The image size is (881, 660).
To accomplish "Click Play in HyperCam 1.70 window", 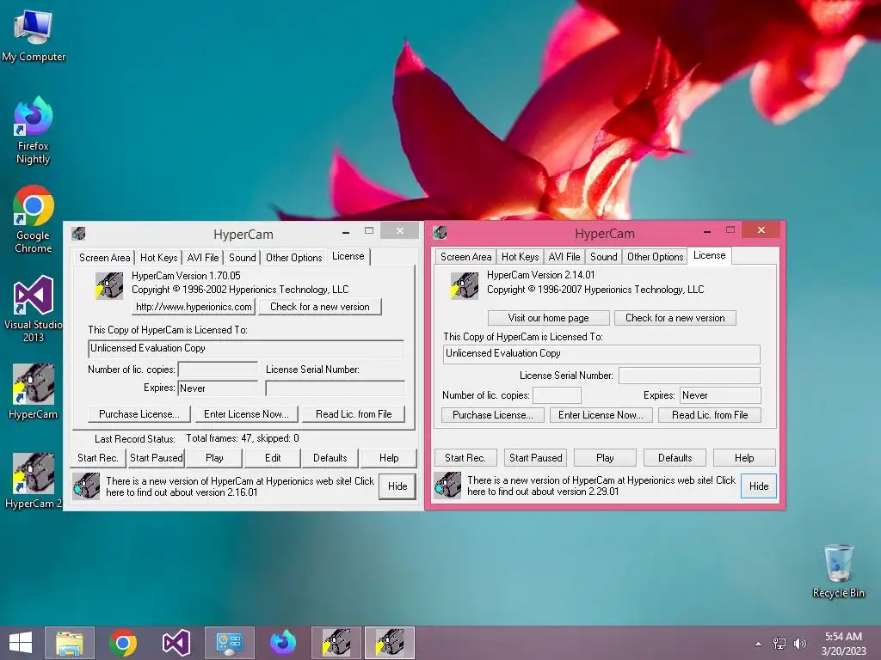I will point(214,458).
